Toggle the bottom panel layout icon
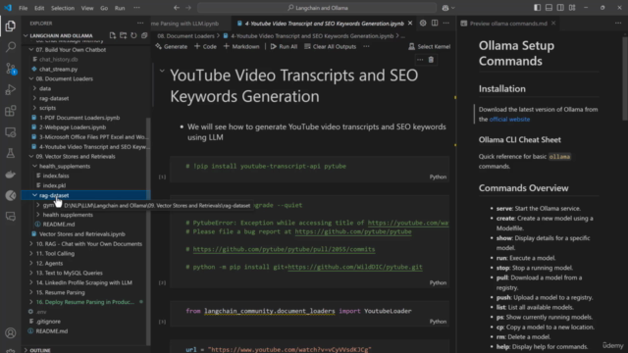628x353 pixels. [x=549, y=8]
